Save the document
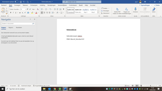 coord(21,2)
